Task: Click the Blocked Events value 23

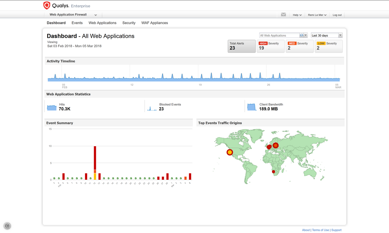Action: (161, 109)
